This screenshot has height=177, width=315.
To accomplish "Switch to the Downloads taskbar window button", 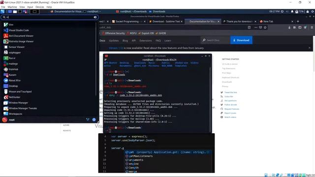I will click(x=157, y=12).
